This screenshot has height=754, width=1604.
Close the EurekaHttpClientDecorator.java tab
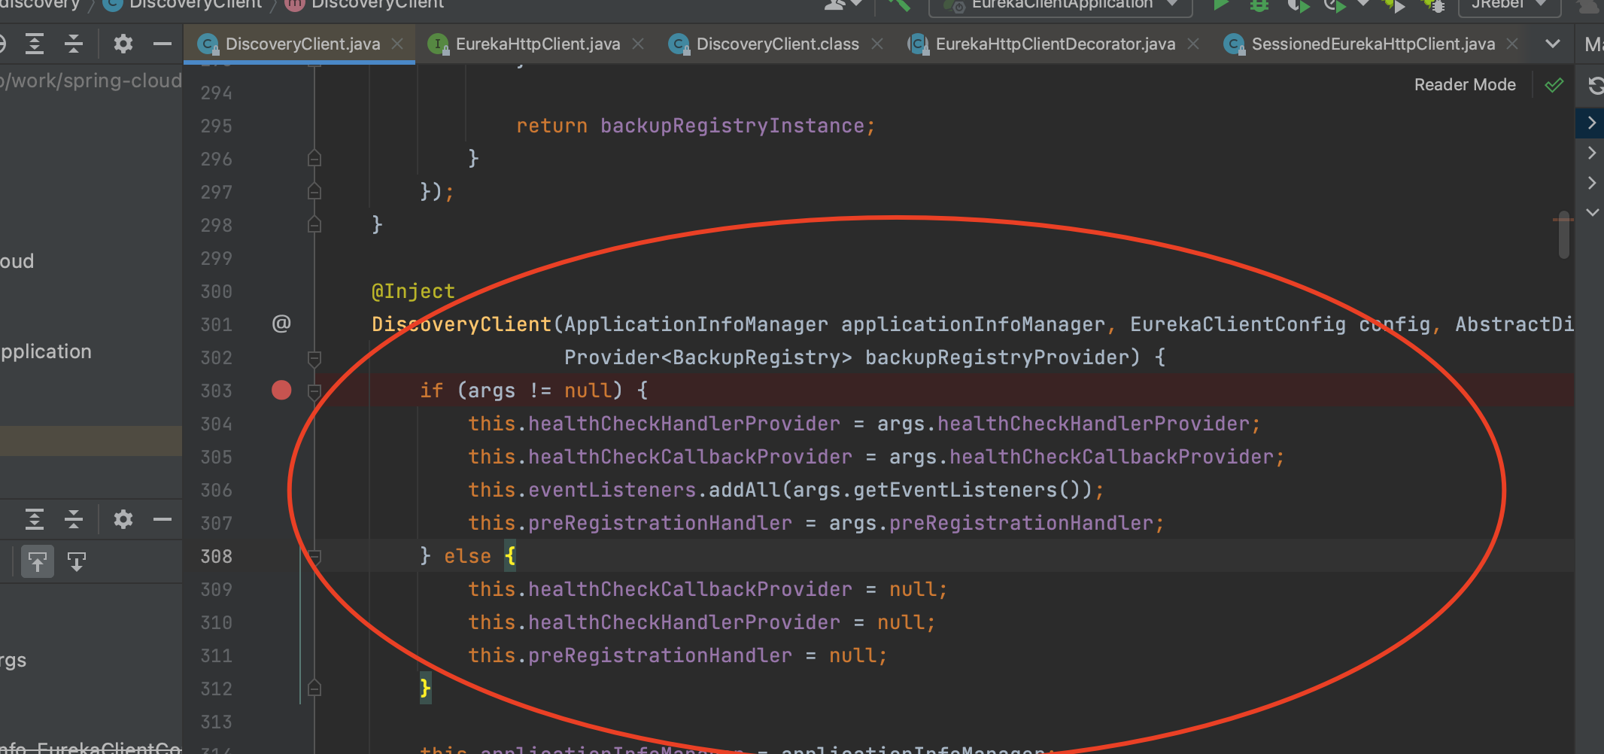click(1192, 44)
